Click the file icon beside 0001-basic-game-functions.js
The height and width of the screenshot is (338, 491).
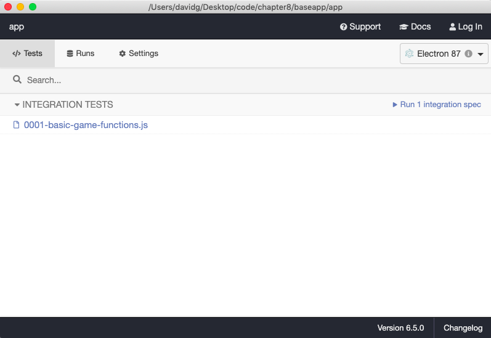(x=17, y=125)
